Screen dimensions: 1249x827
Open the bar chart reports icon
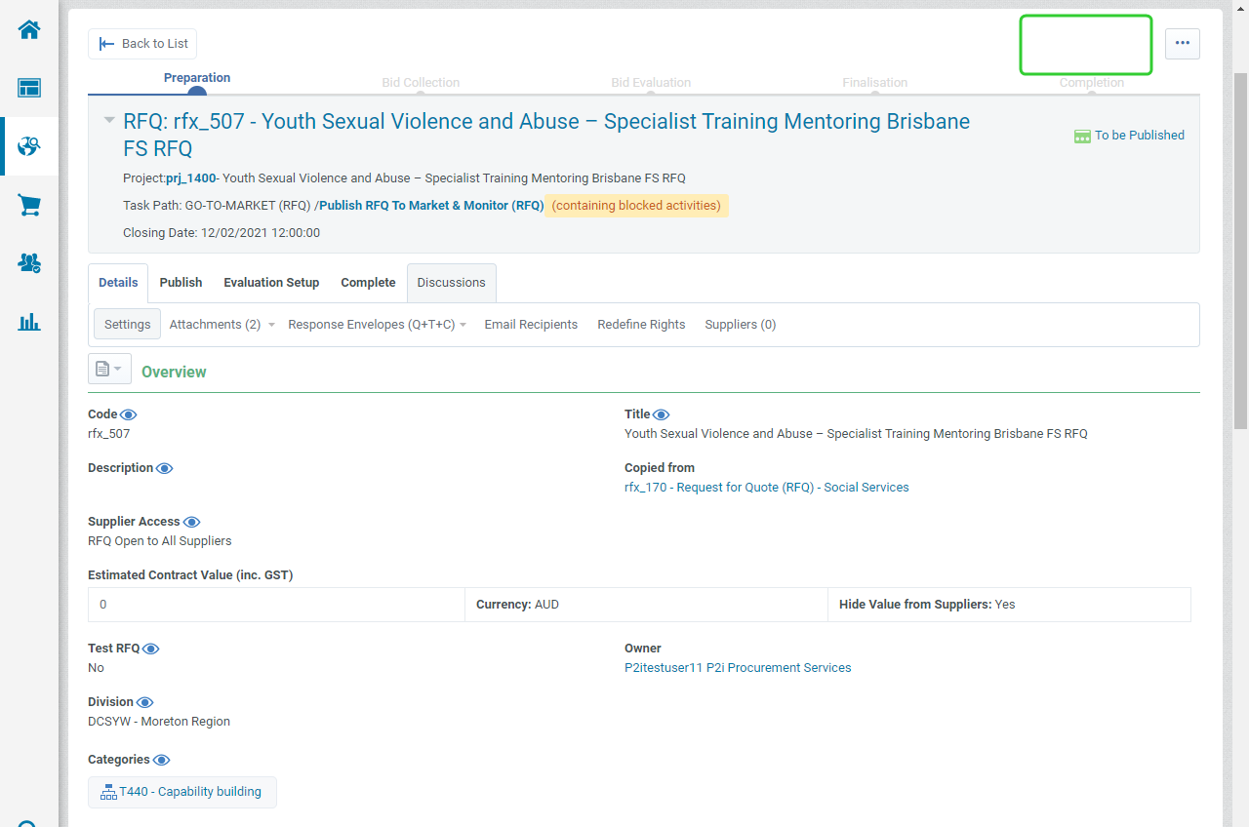pyautogui.click(x=29, y=322)
